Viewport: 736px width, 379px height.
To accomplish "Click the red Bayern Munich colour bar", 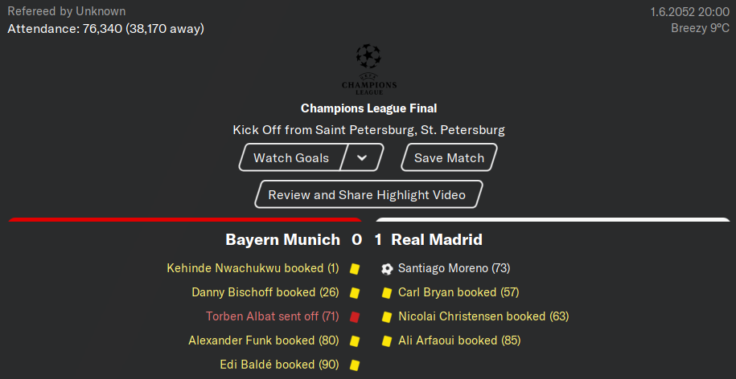I will tap(185, 220).
